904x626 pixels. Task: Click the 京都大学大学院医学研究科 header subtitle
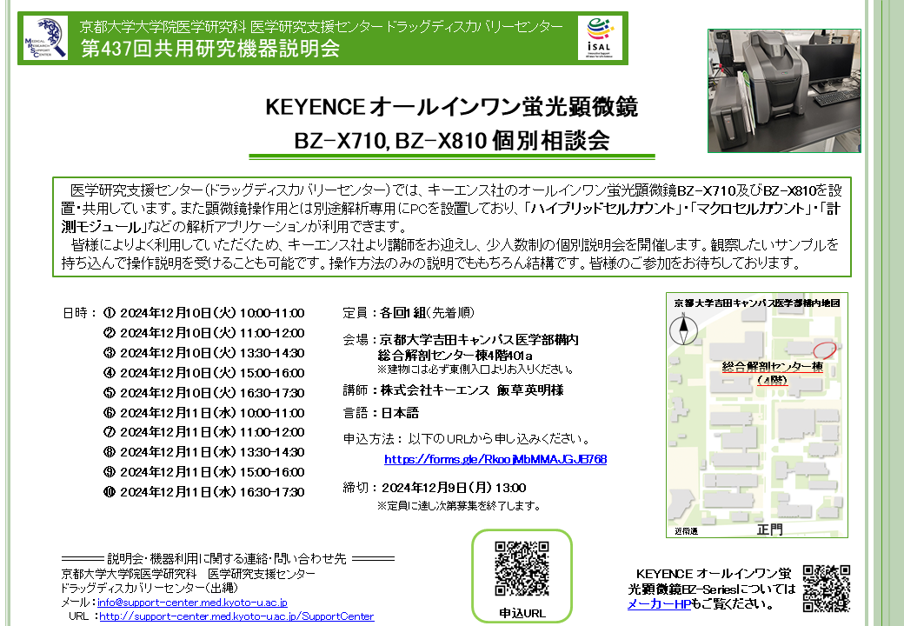(x=321, y=26)
